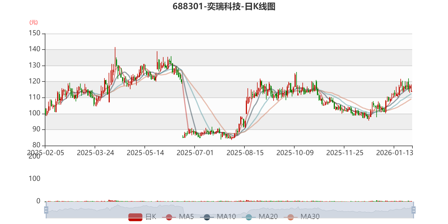
Task: Click the 150 price axis label
Action: click(x=35, y=33)
